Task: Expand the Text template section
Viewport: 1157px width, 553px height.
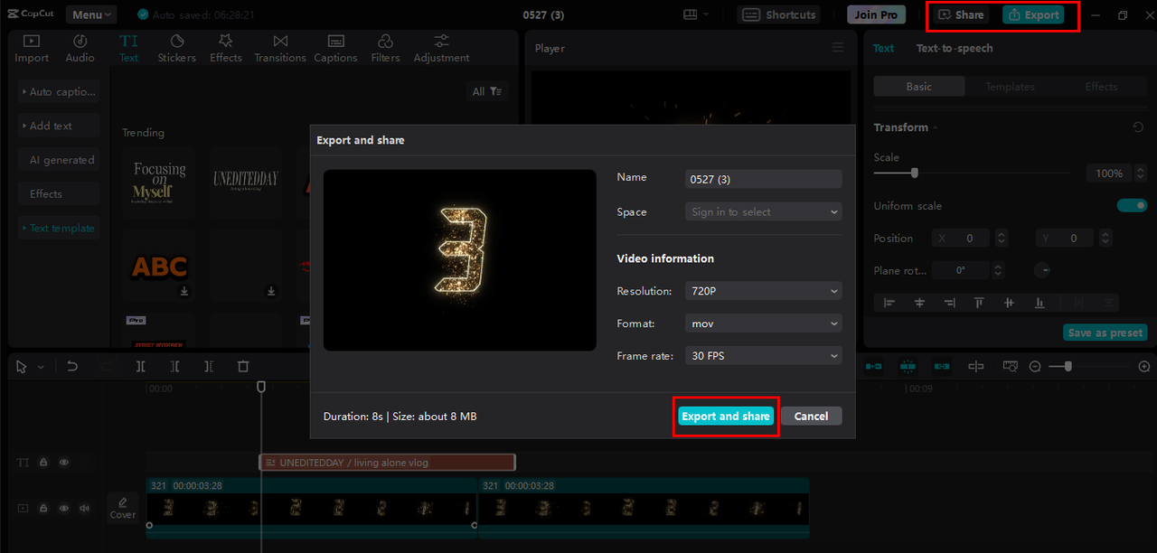Action: pyautogui.click(x=59, y=228)
